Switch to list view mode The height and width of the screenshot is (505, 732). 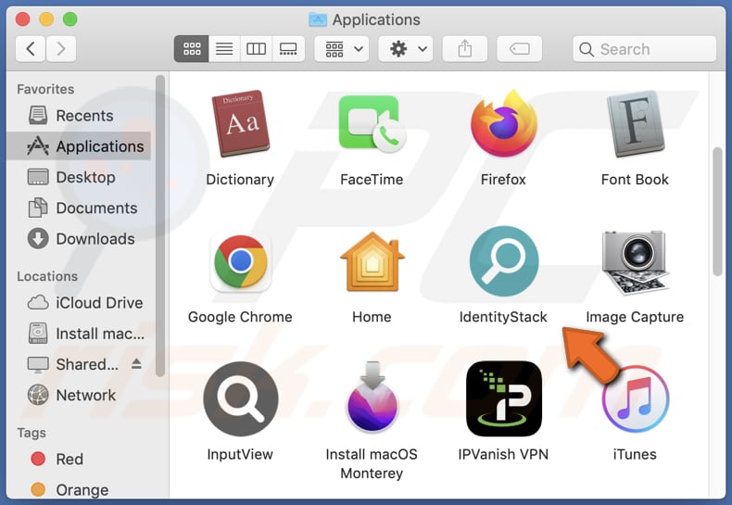(x=224, y=49)
